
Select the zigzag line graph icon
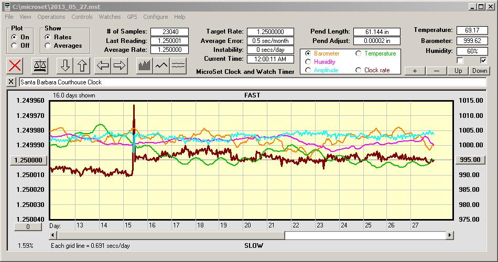tap(161, 66)
